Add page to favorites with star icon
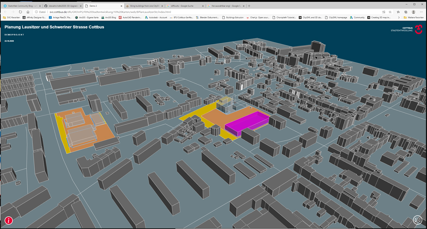 click(390, 12)
